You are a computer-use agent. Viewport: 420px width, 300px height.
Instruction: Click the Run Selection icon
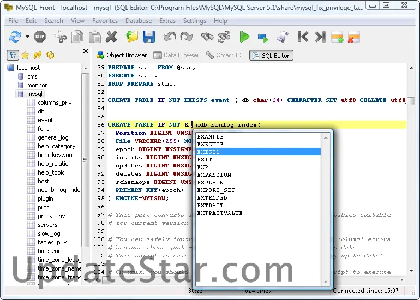pyautogui.click(x=262, y=38)
